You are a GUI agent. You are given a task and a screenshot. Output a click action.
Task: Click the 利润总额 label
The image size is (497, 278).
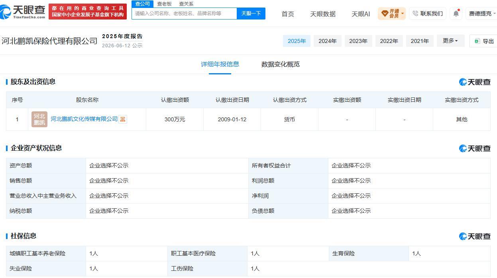[263, 181]
